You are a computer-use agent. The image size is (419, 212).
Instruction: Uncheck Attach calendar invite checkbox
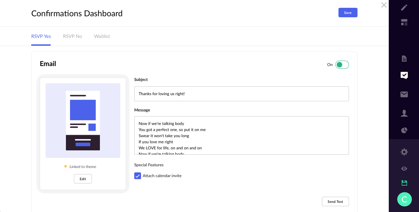coord(138,176)
